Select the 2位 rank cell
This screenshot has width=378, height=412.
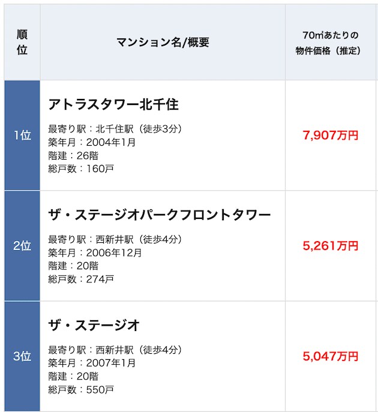(x=22, y=246)
